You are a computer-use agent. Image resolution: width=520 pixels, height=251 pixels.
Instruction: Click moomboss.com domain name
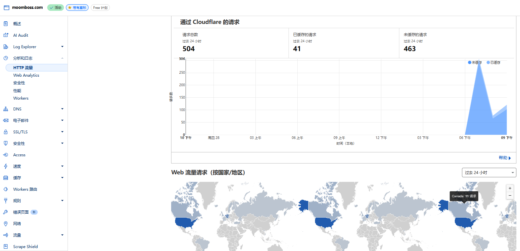[x=28, y=7]
